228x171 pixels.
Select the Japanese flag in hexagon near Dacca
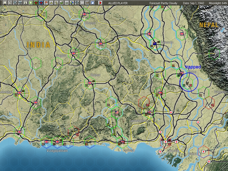click(x=203, y=152)
